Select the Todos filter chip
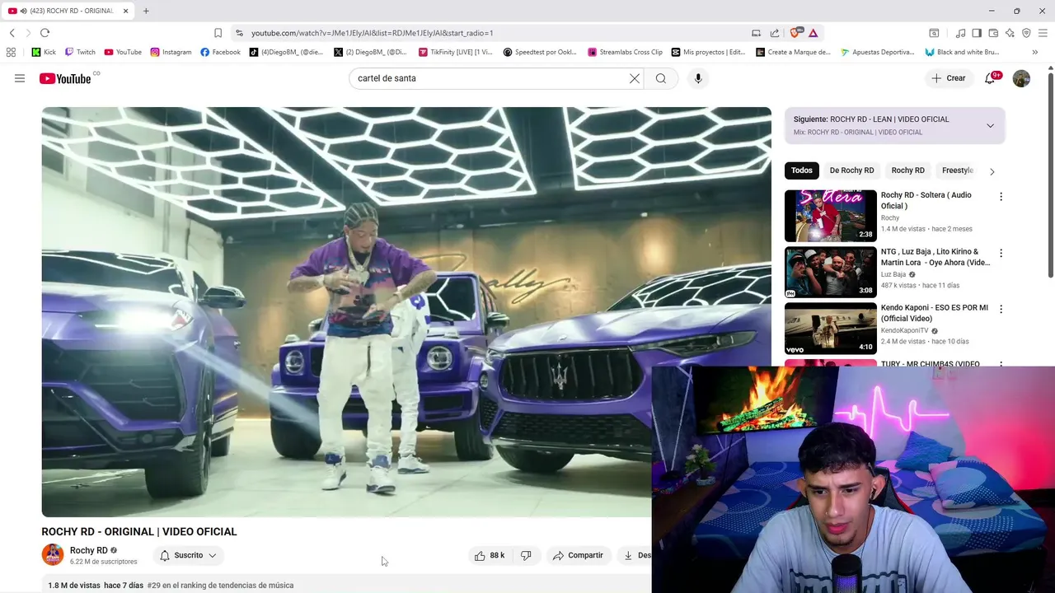 point(802,170)
